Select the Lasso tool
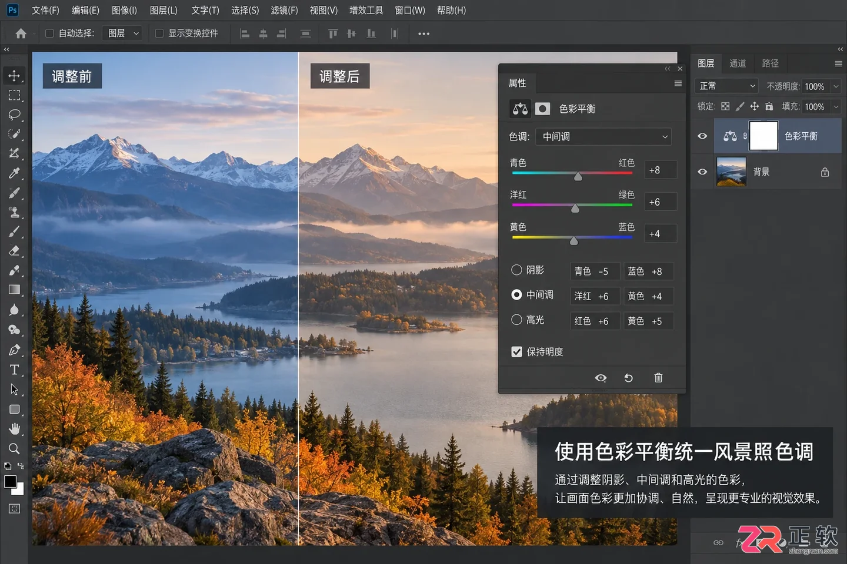 [14, 115]
